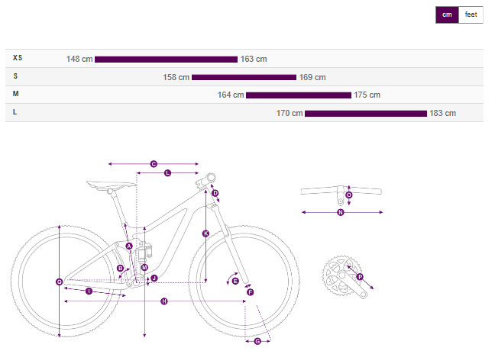Viewport: 495px width, 351px height.
Task: Select the cm unit option
Action: (447, 15)
